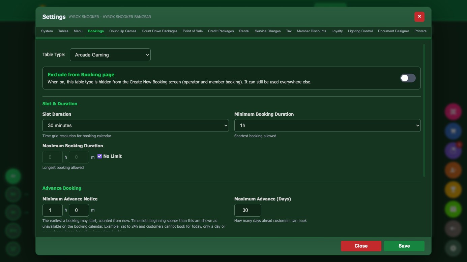This screenshot has height=262, width=467.
Task: Click the red Close button
Action: pos(361,246)
